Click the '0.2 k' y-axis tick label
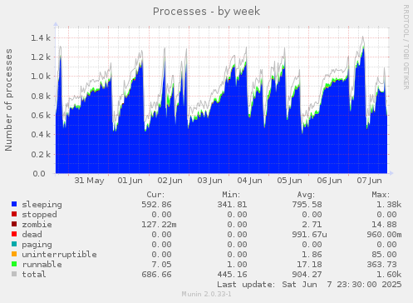The width and height of the screenshot is (413, 303). (41, 154)
